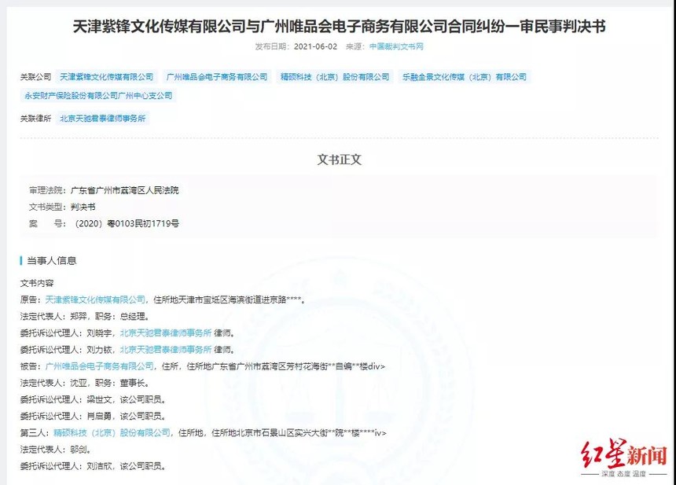Click plaintiff link 天津紫锋文化传媒有限公司 in document body
The width and height of the screenshot is (676, 485).
pyautogui.click(x=95, y=299)
